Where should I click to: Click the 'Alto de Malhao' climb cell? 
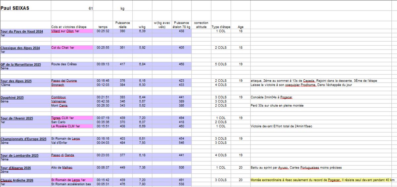click(x=72, y=168)
